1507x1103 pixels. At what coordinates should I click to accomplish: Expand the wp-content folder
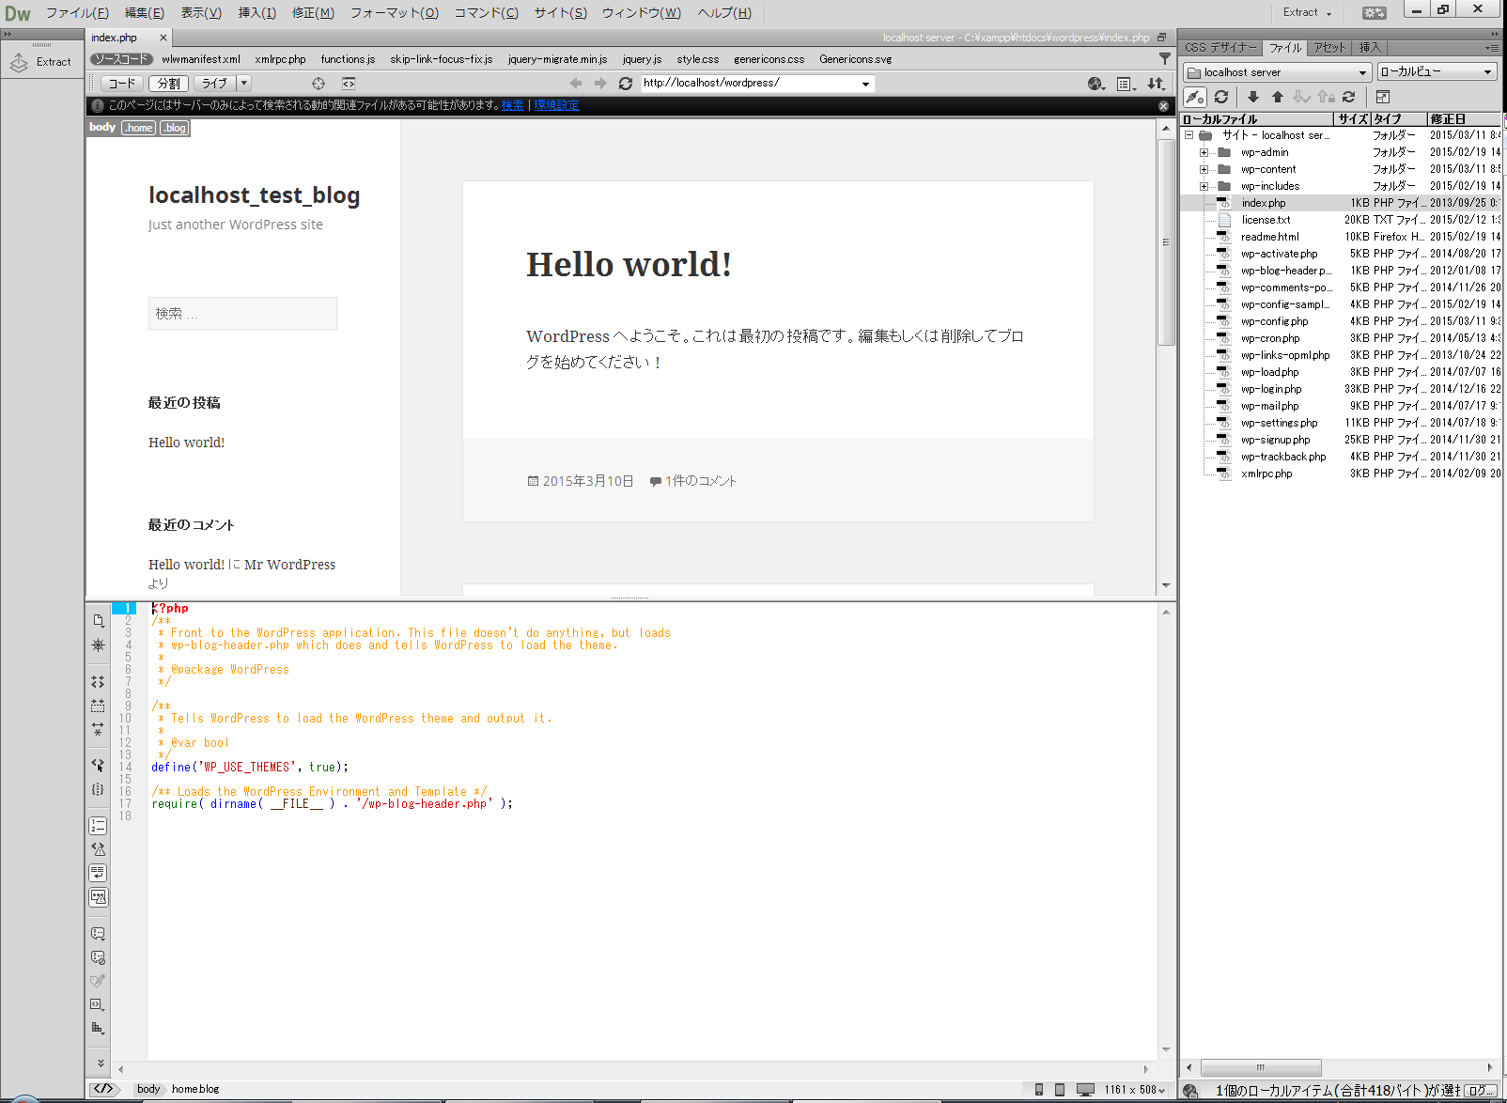click(x=1204, y=169)
